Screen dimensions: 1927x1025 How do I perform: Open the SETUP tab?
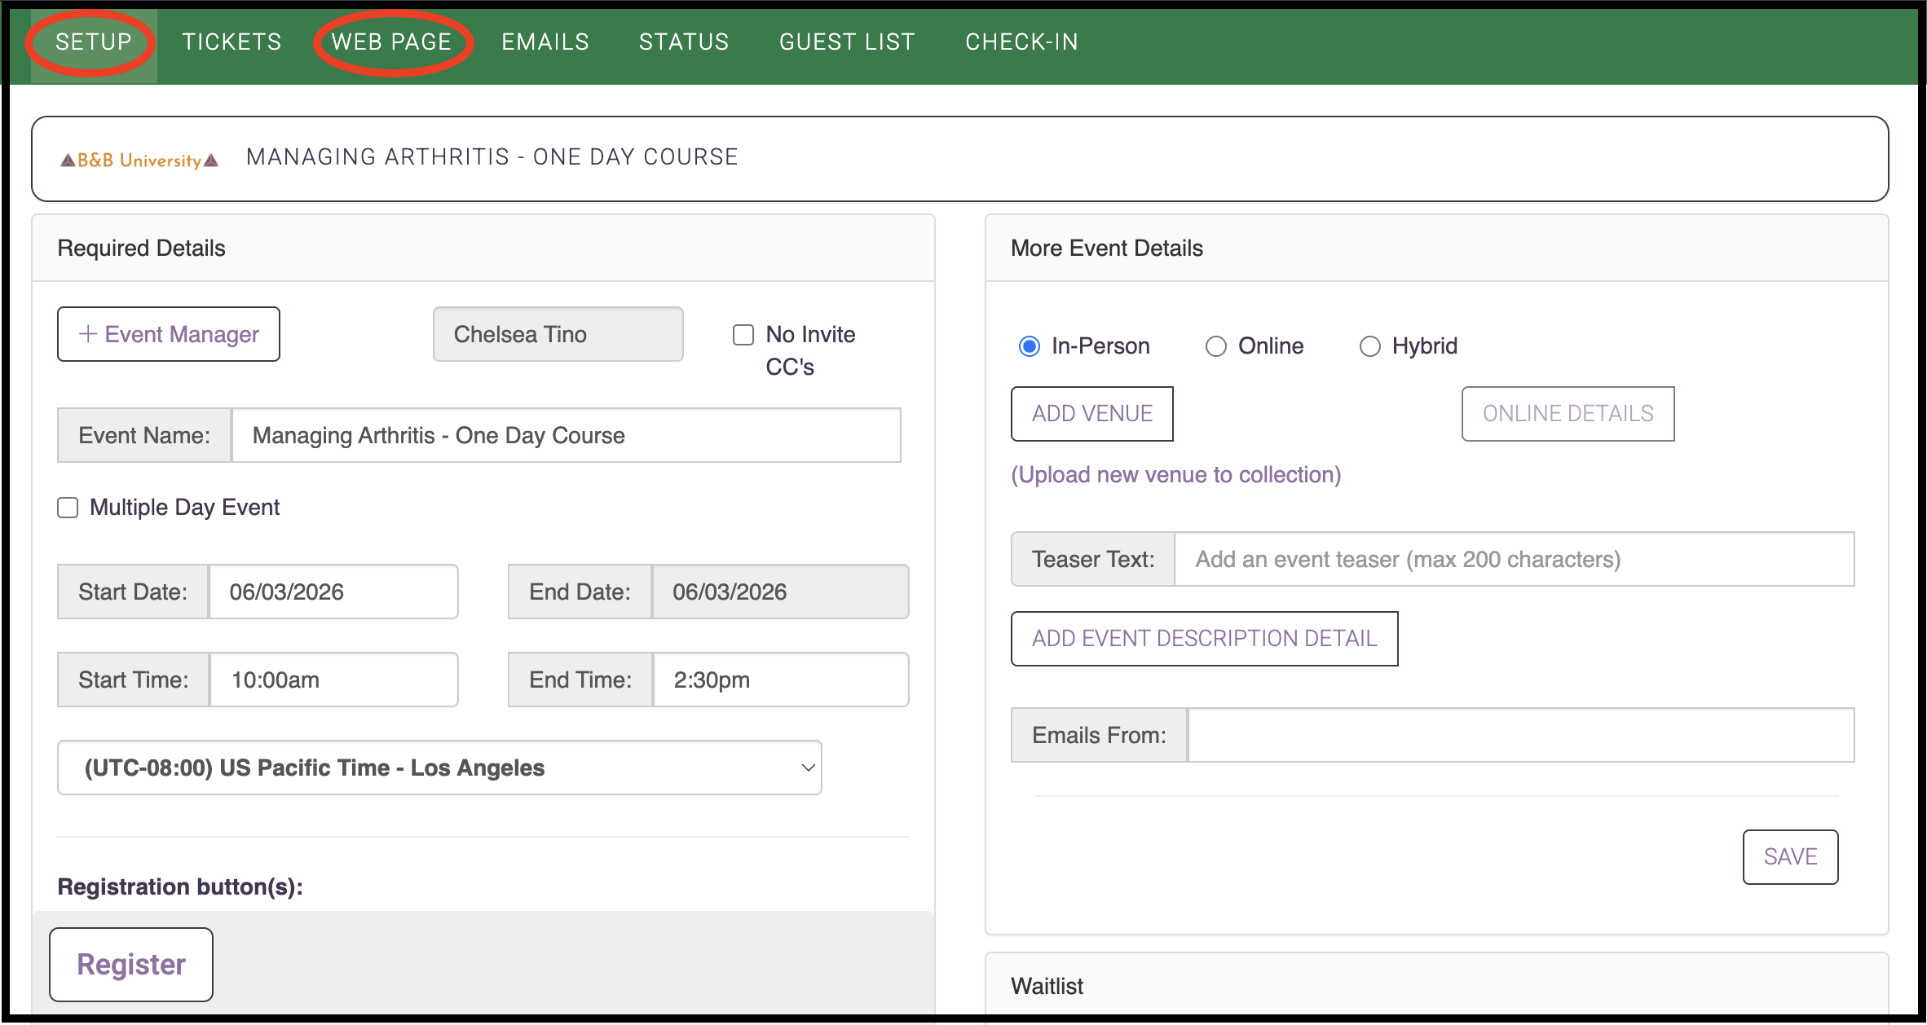click(94, 42)
